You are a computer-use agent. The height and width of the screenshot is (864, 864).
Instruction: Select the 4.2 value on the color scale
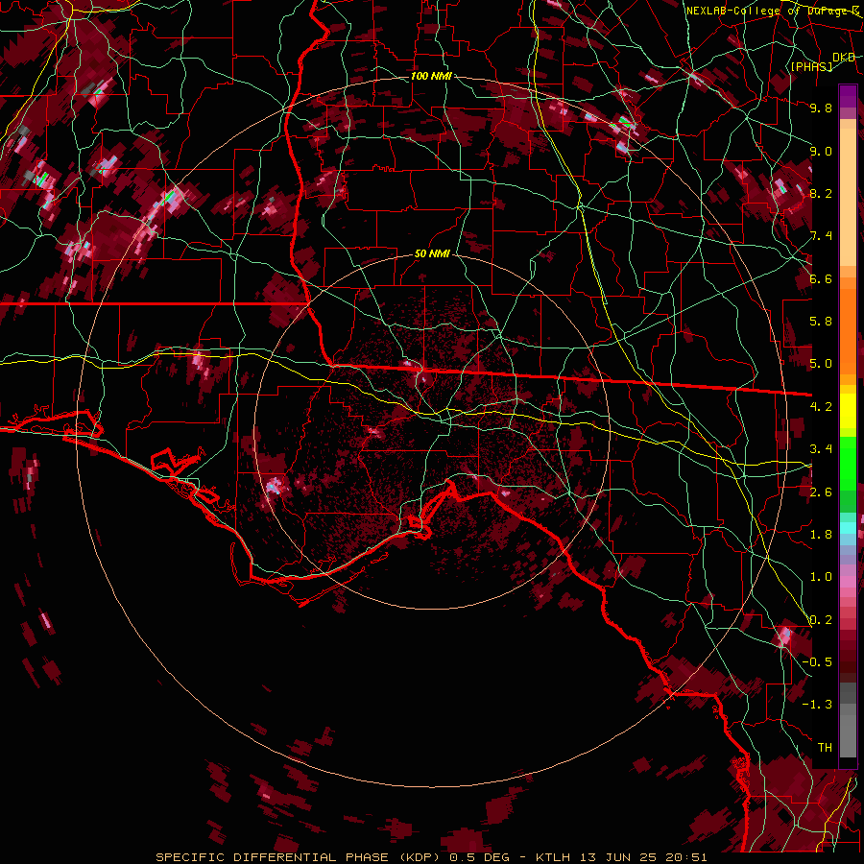[821, 407]
